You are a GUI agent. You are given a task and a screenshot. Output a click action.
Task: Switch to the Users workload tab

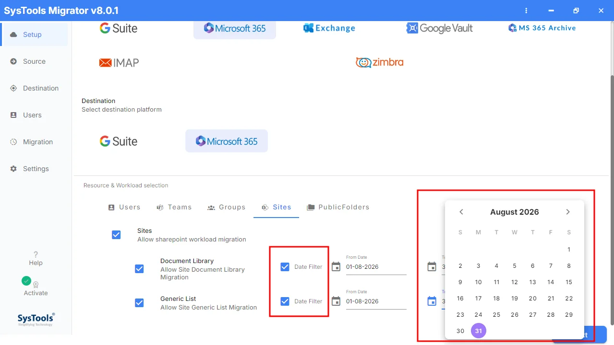pyautogui.click(x=124, y=207)
